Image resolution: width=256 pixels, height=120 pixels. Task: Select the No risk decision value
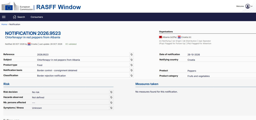pos(36,92)
